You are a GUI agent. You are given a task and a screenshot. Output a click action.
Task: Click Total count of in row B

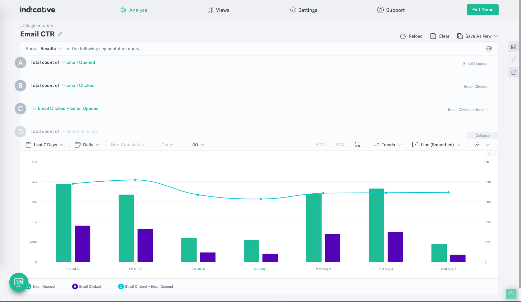click(x=45, y=85)
